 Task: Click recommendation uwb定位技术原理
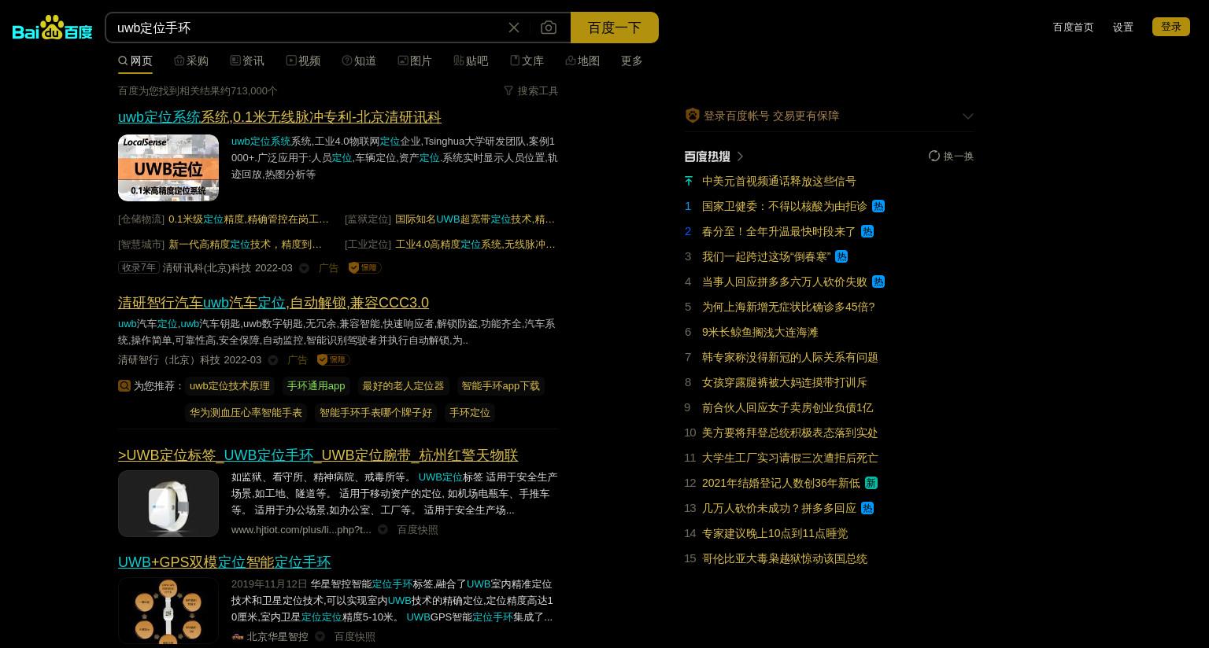(x=230, y=386)
